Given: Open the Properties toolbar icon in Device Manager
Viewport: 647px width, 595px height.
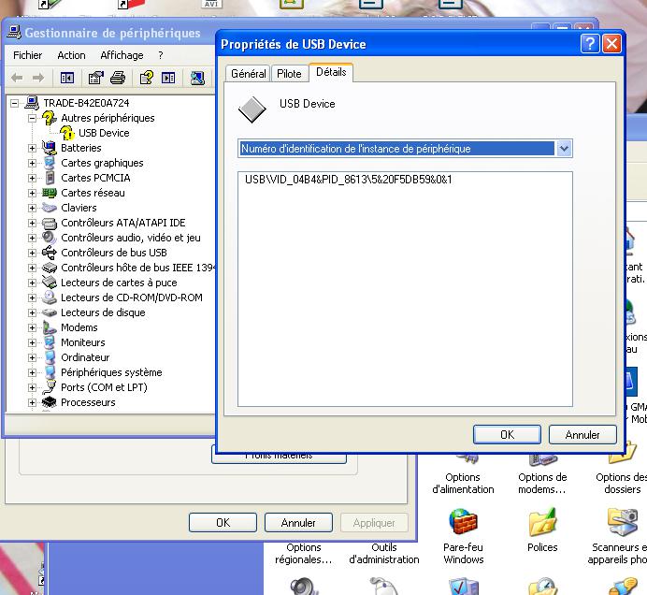Looking at the screenshot, I should pyautogui.click(x=95, y=78).
